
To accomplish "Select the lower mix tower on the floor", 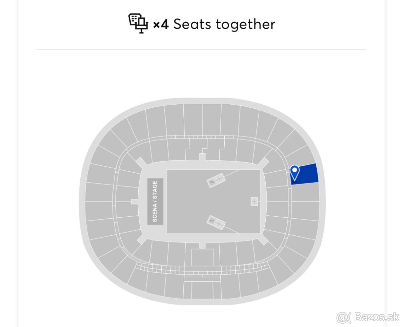I will coord(217,223).
